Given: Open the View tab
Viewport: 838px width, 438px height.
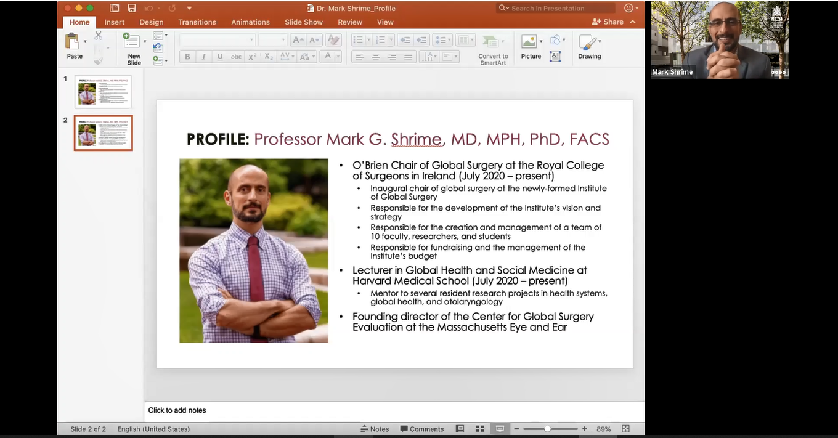Looking at the screenshot, I should tap(385, 22).
